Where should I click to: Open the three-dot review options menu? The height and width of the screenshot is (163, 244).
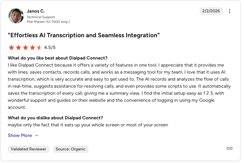coord(230,11)
